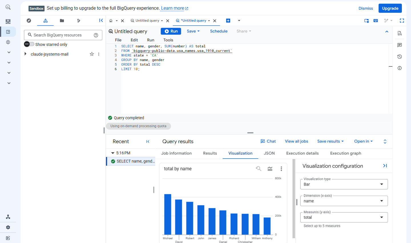Open the Open in dropdown
Viewport: 411px width, 243px height.
pyautogui.click(x=364, y=141)
